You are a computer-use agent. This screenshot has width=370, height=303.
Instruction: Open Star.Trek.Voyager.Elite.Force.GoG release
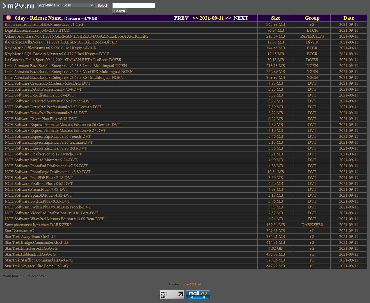point(36,266)
